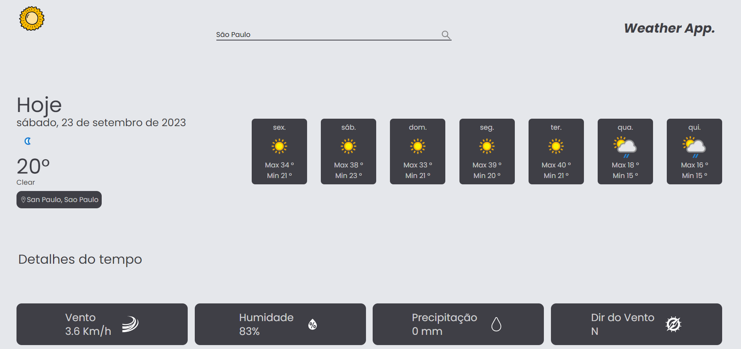The image size is (741, 349).
Task: Click the blue moon condition icon
Action: coord(28,141)
